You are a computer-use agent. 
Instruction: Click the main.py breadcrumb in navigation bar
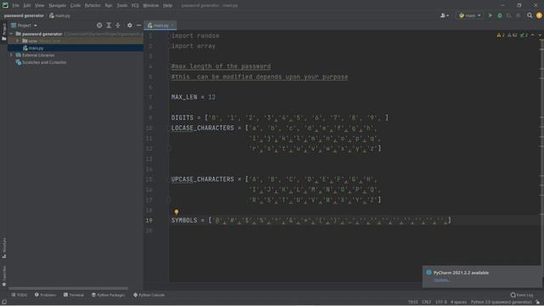tap(59, 15)
